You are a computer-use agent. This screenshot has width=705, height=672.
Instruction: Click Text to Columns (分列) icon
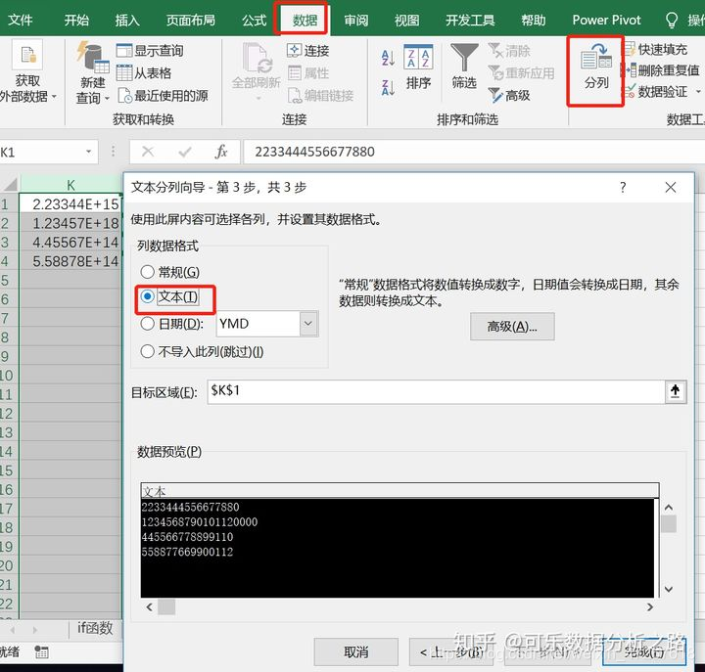coord(595,58)
